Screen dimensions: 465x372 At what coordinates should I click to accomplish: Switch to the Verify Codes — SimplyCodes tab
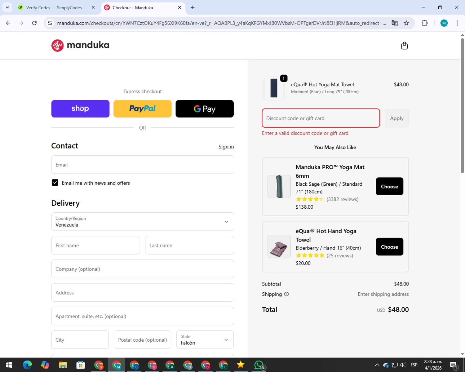(54, 7)
